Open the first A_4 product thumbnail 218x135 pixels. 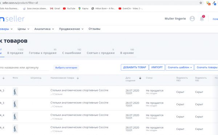(x=15, y=116)
